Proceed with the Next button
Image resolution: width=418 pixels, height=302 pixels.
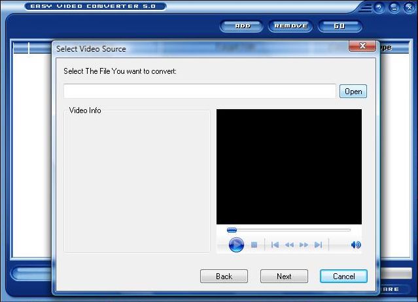(284, 277)
